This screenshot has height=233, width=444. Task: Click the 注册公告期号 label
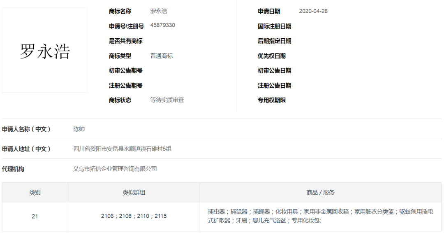tap(125, 86)
